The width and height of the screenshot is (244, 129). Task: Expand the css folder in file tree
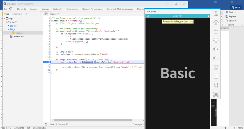9,26
